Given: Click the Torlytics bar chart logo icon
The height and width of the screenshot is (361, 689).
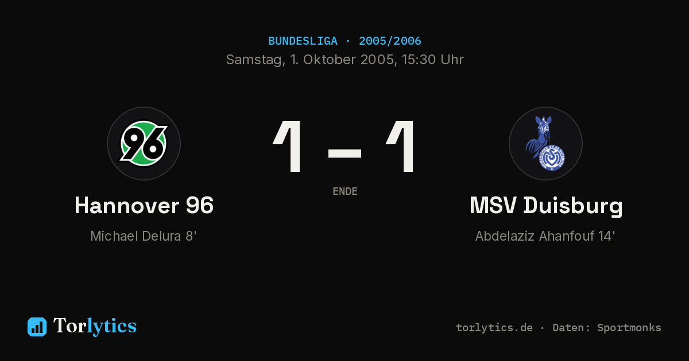Looking at the screenshot, I should (x=37, y=327).
